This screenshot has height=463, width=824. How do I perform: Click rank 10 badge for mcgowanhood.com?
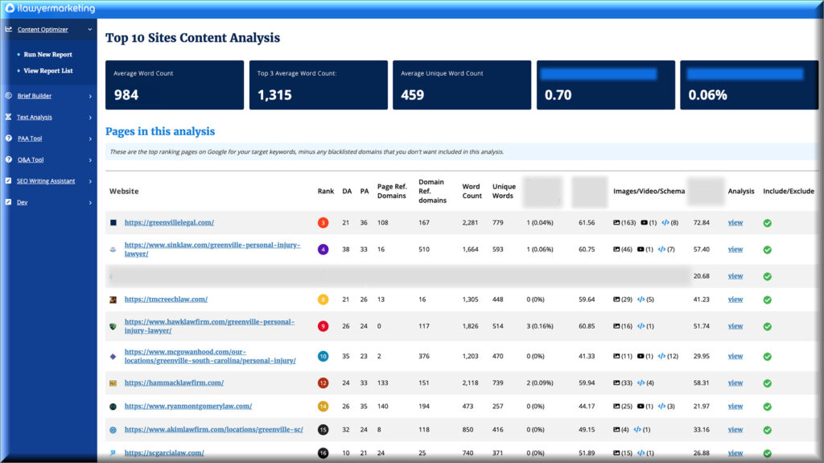(323, 356)
